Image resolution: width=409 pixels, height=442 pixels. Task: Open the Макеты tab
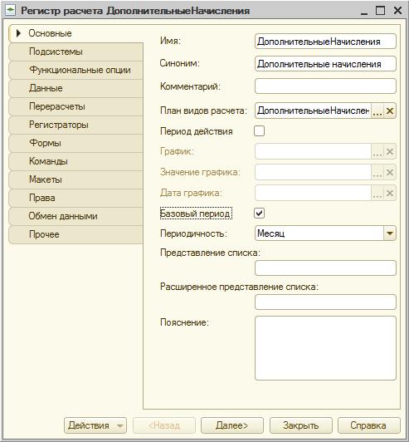tap(76, 179)
